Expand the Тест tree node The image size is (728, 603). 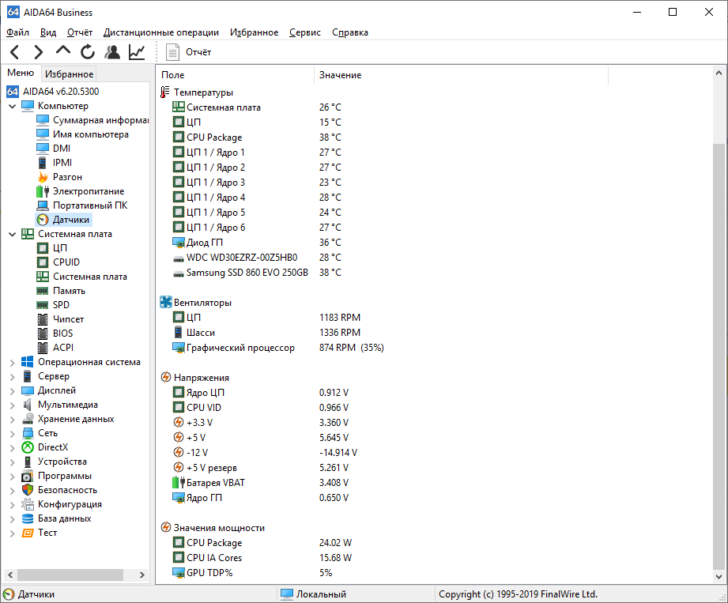(13, 533)
